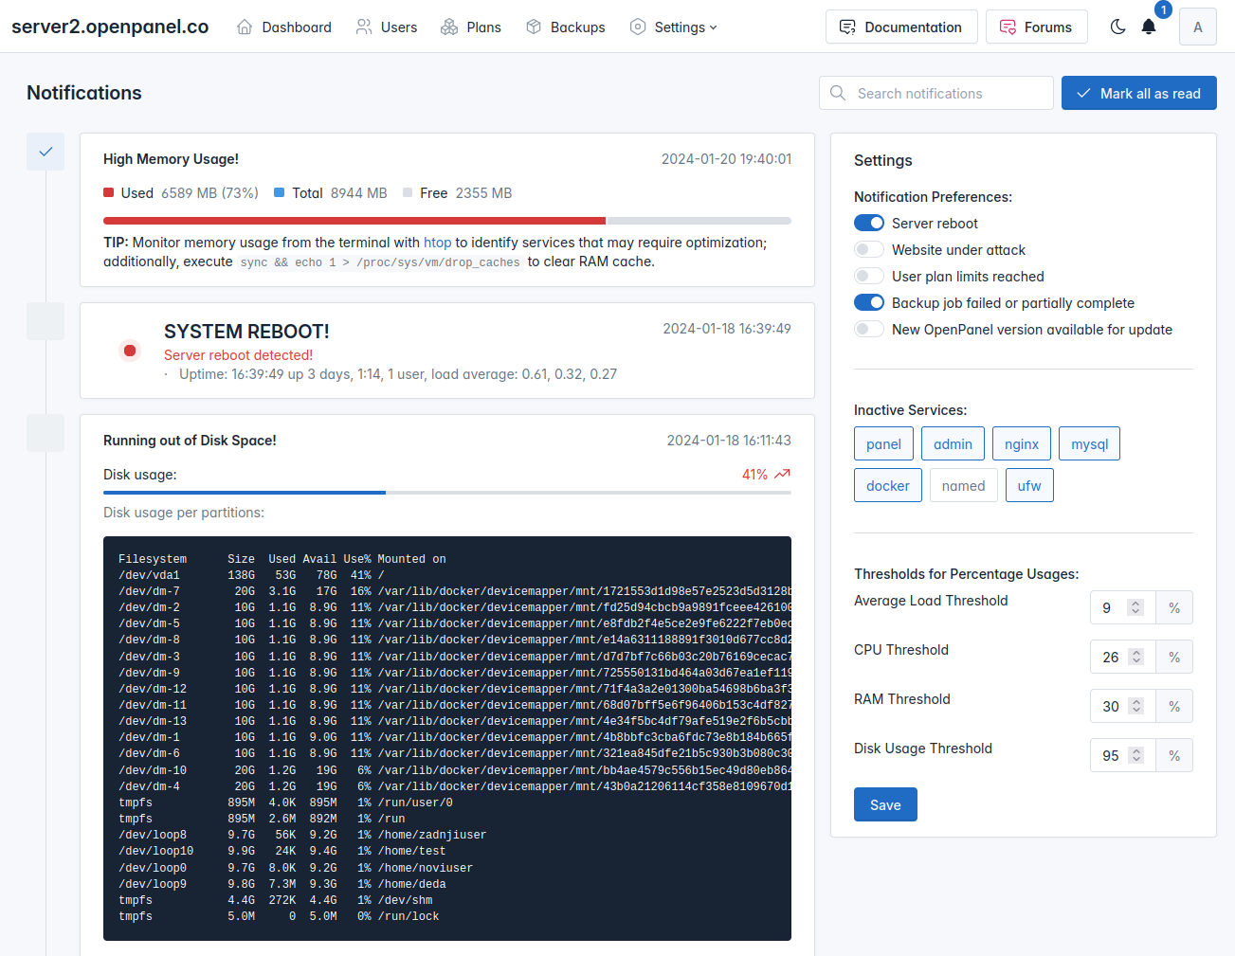Click the user avatar A icon
The height and width of the screenshot is (956, 1235).
pyautogui.click(x=1198, y=27)
